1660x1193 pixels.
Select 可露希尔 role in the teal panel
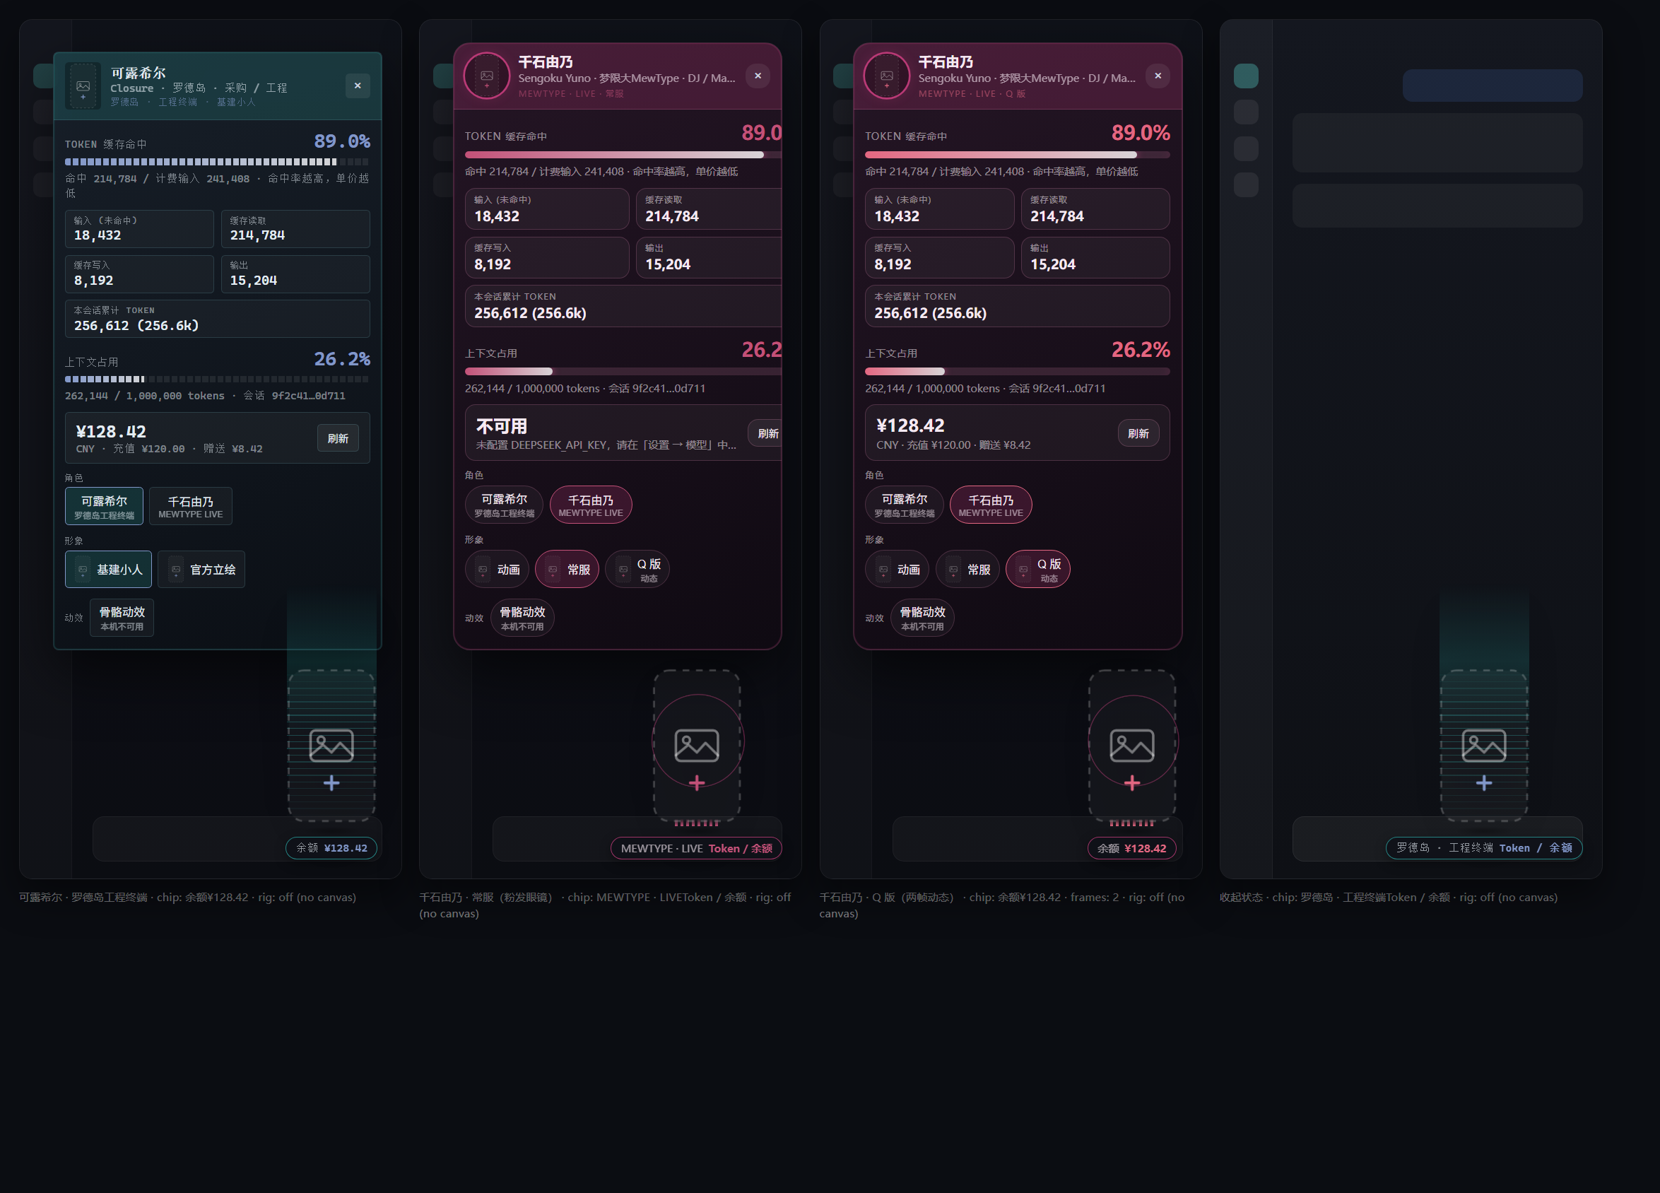(104, 506)
